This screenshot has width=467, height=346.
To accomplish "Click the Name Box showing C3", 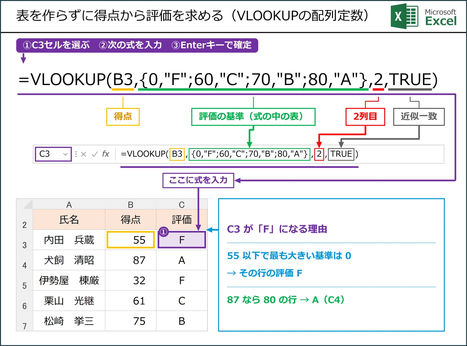I will point(53,154).
